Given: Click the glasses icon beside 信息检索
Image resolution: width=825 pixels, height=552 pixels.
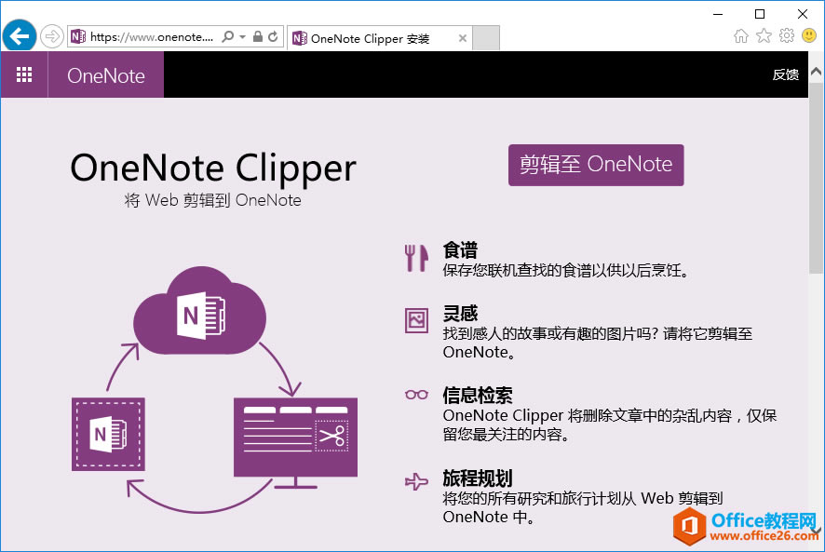Looking at the screenshot, I should [415, 395].
